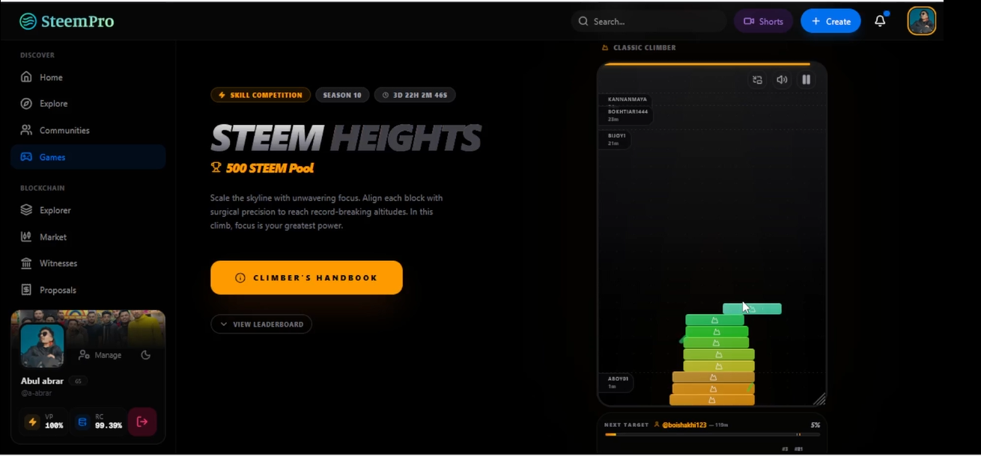Go to Home in the sidebar
This screenshot has height=456, width=981.
tap(88, 77)
